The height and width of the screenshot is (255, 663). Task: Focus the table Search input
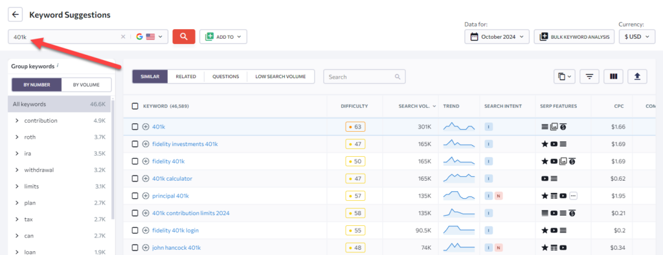364,77
